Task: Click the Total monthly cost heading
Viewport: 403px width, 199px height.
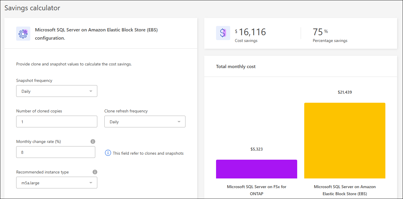Action: pyautogui.click(x=236, y=67)
